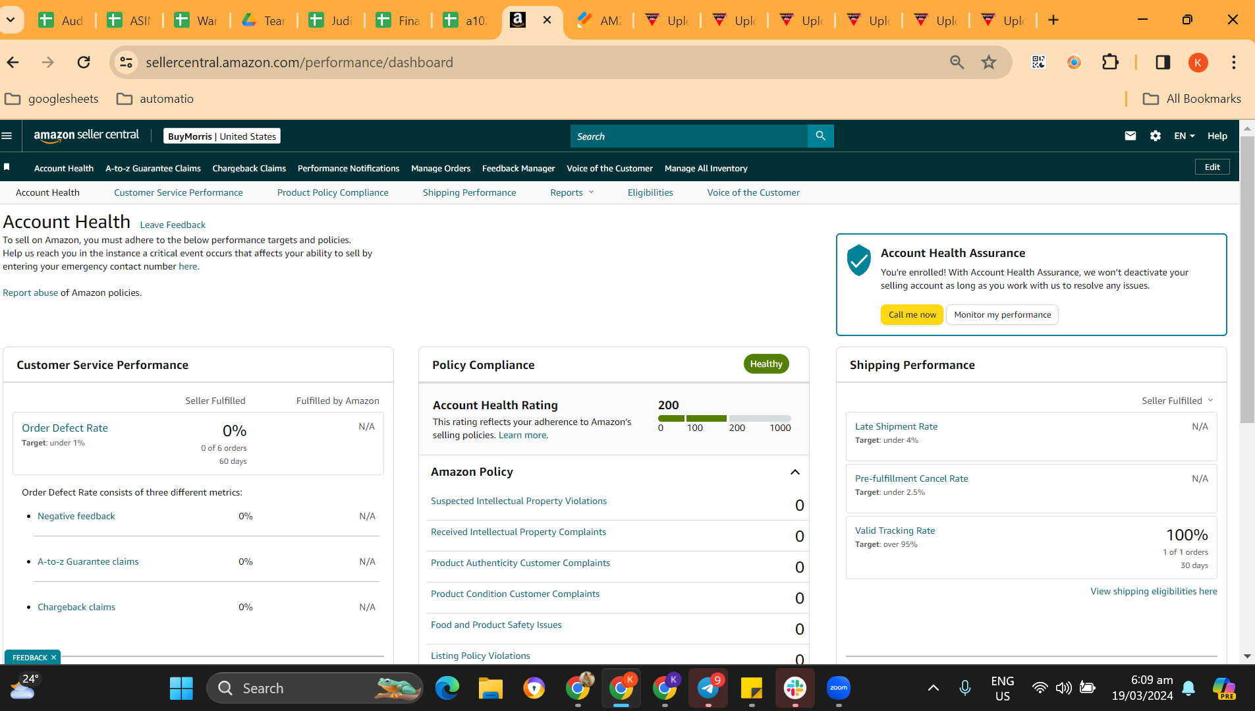Open the Customer Service Performance tab
The width and height of the screenshot is (1255, 711).
coord(179,192)
